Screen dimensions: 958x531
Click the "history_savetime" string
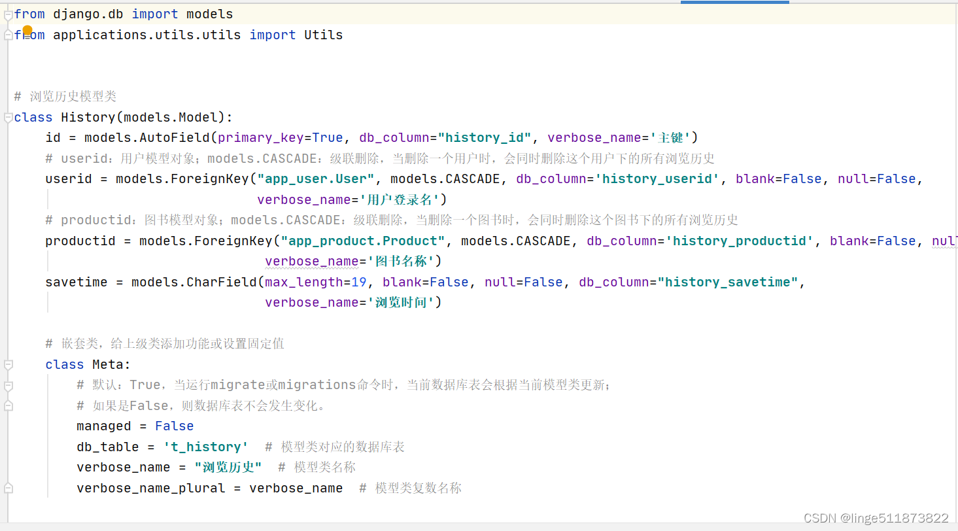tap(728, 282)
